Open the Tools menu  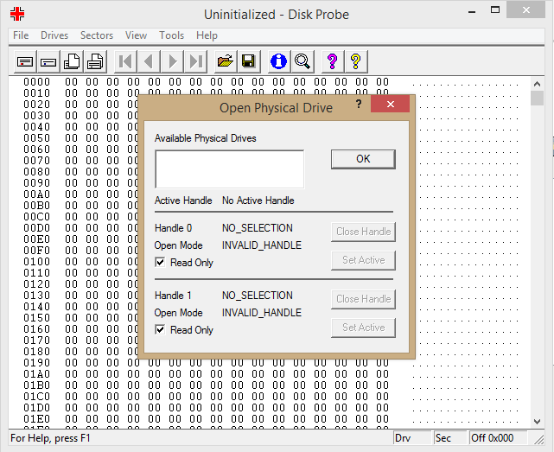tap(171, 35)
